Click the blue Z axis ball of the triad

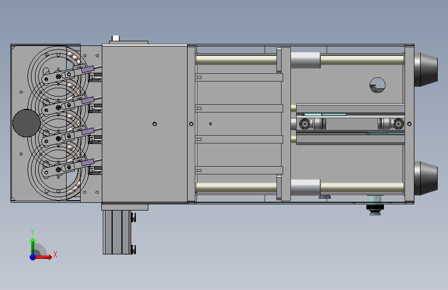(33, 257)
